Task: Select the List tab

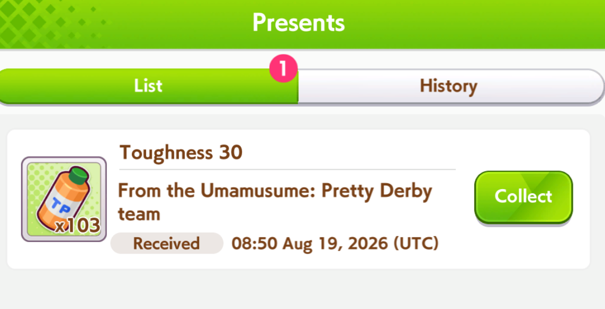Action: click(x=149, y=86)
